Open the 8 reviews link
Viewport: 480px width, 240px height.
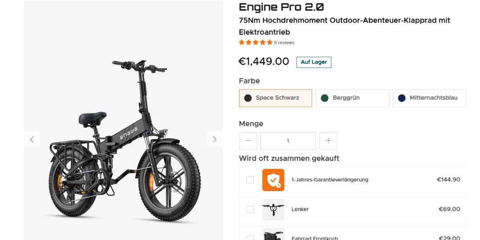tap(284, 43)
